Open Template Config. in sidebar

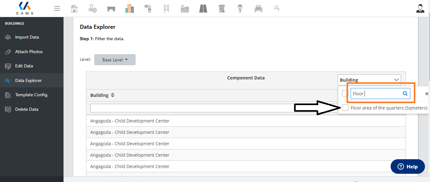[x=31, y=95]
